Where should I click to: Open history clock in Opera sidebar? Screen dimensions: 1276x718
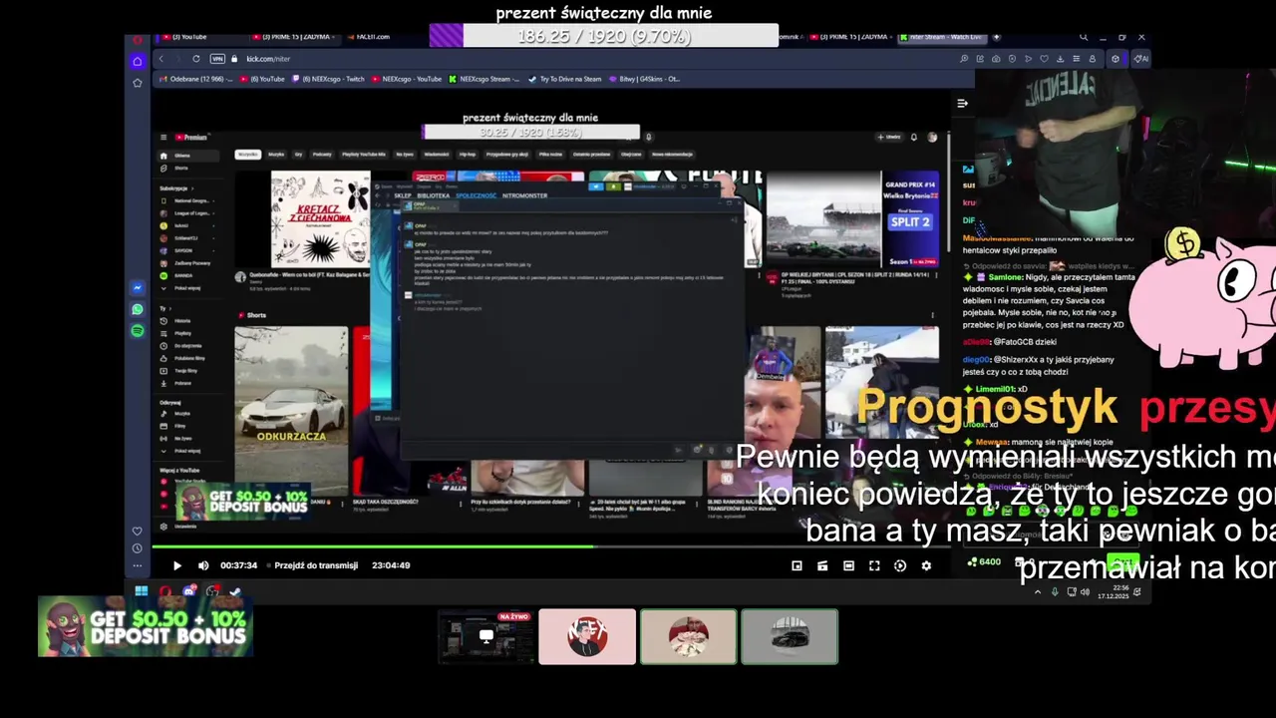[138, 548]
